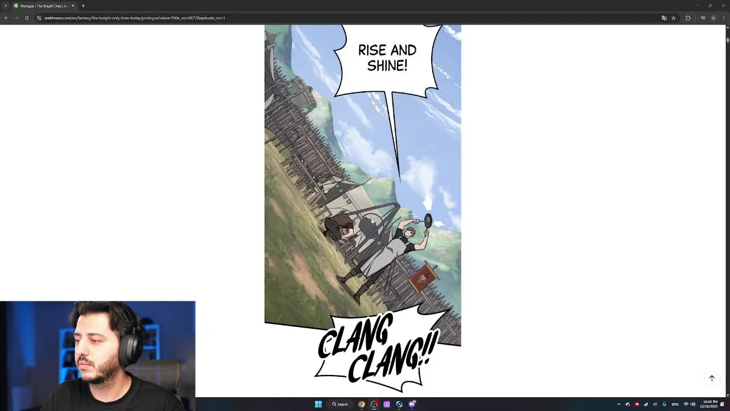Open the translate page icon
This screenshot has width=730, height=411.
[664, 18]
